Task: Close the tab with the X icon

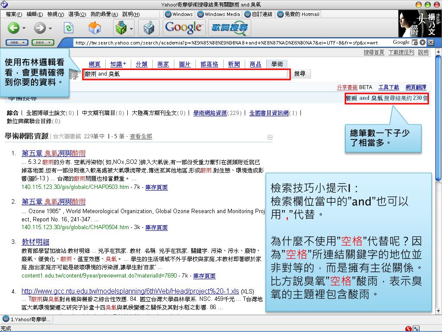Action: 431,43
